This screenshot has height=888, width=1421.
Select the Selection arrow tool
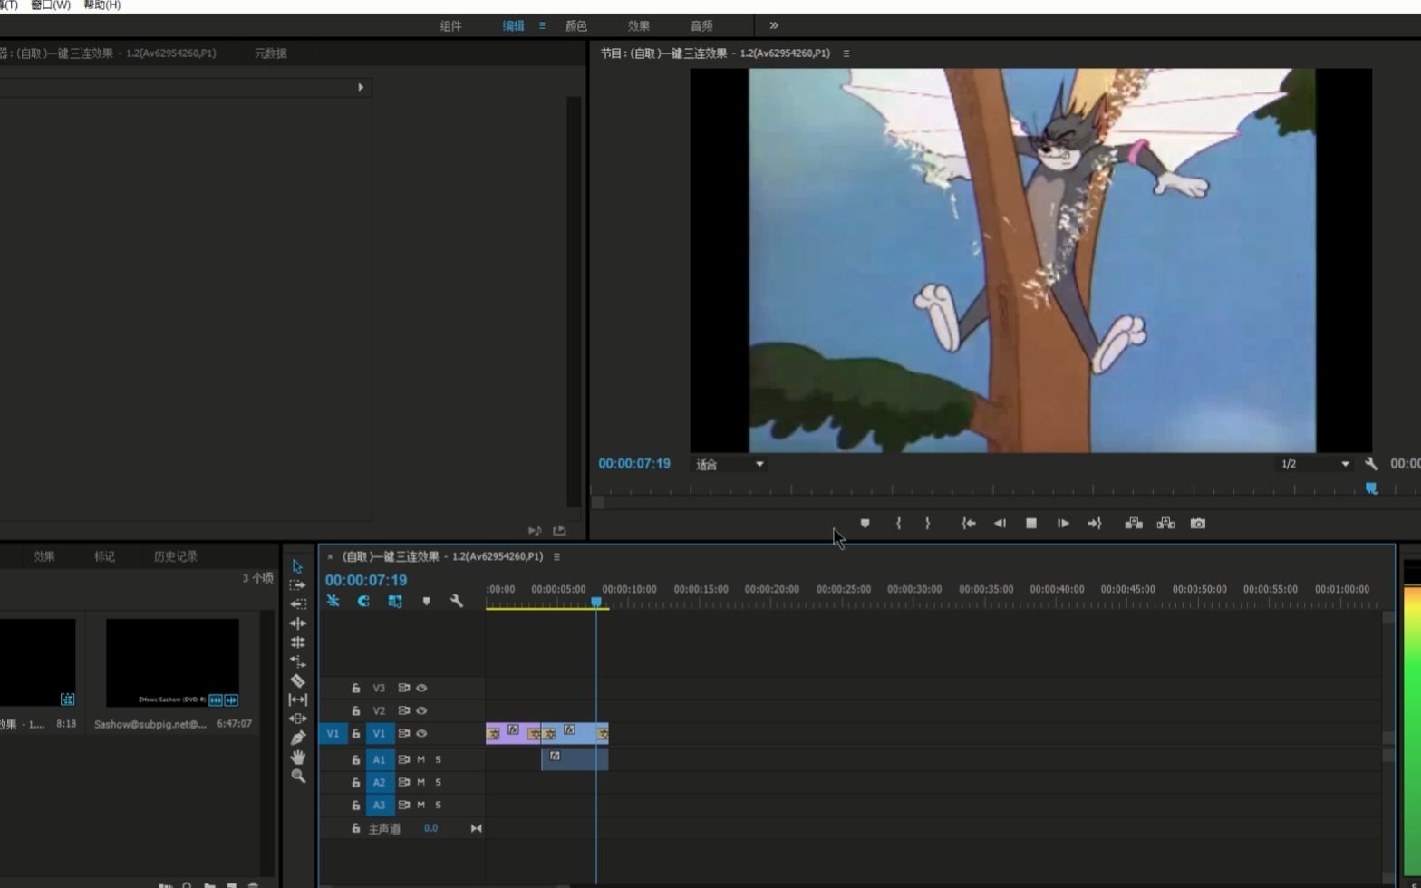tap(297, 566)
